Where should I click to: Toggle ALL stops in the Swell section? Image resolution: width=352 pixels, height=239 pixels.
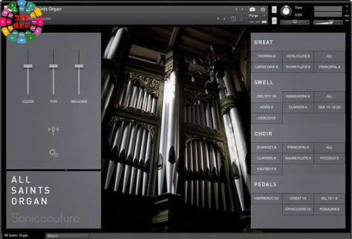pyautogui.click(x=330, y=96)
